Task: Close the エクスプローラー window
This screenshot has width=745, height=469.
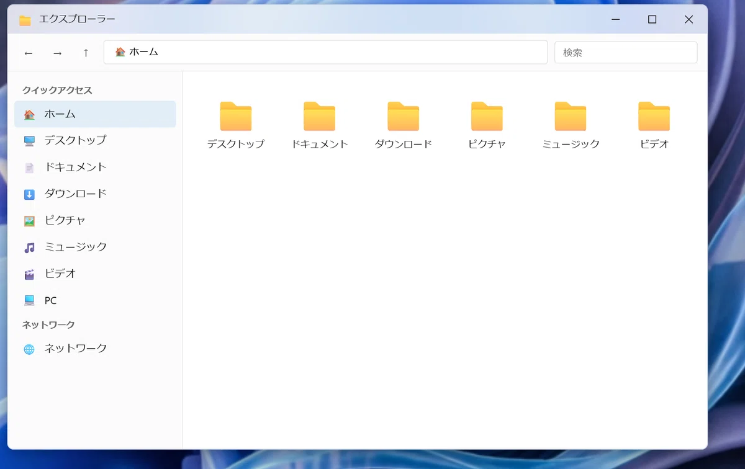Action: point(689,20)
